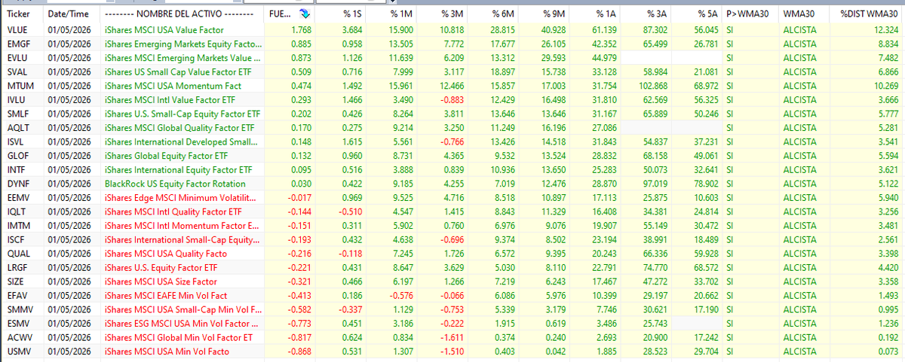Viewport: 905px width, 362px height.
Task: Select the ACWV ticker cell
Action: click(x=22, y=338)
